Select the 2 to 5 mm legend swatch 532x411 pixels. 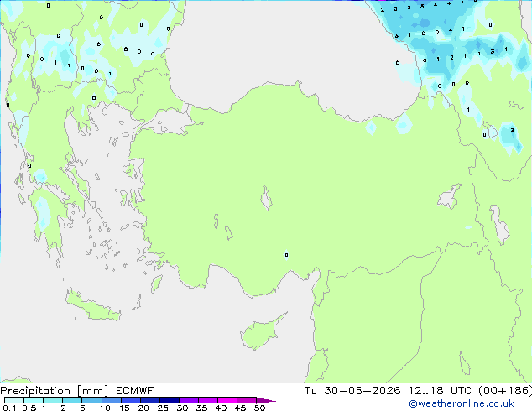coord(72,400)
